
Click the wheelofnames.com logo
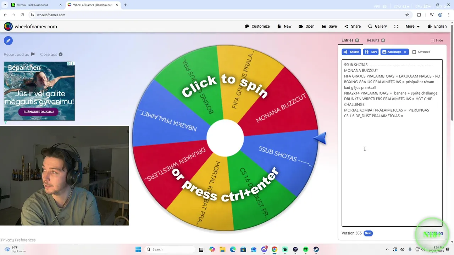[x=31, y=27]
